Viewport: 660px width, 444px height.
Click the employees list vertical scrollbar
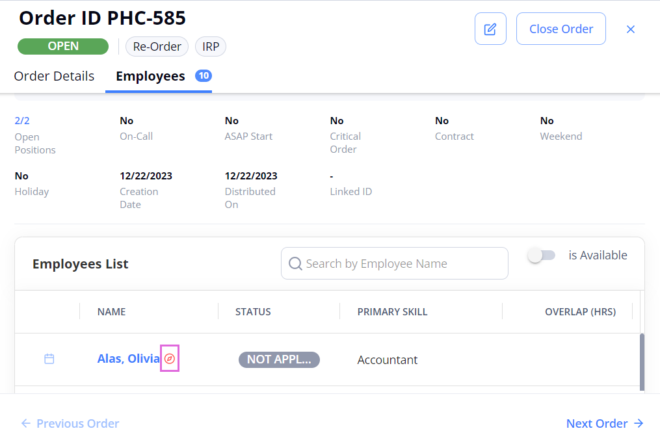pos(642,362)
